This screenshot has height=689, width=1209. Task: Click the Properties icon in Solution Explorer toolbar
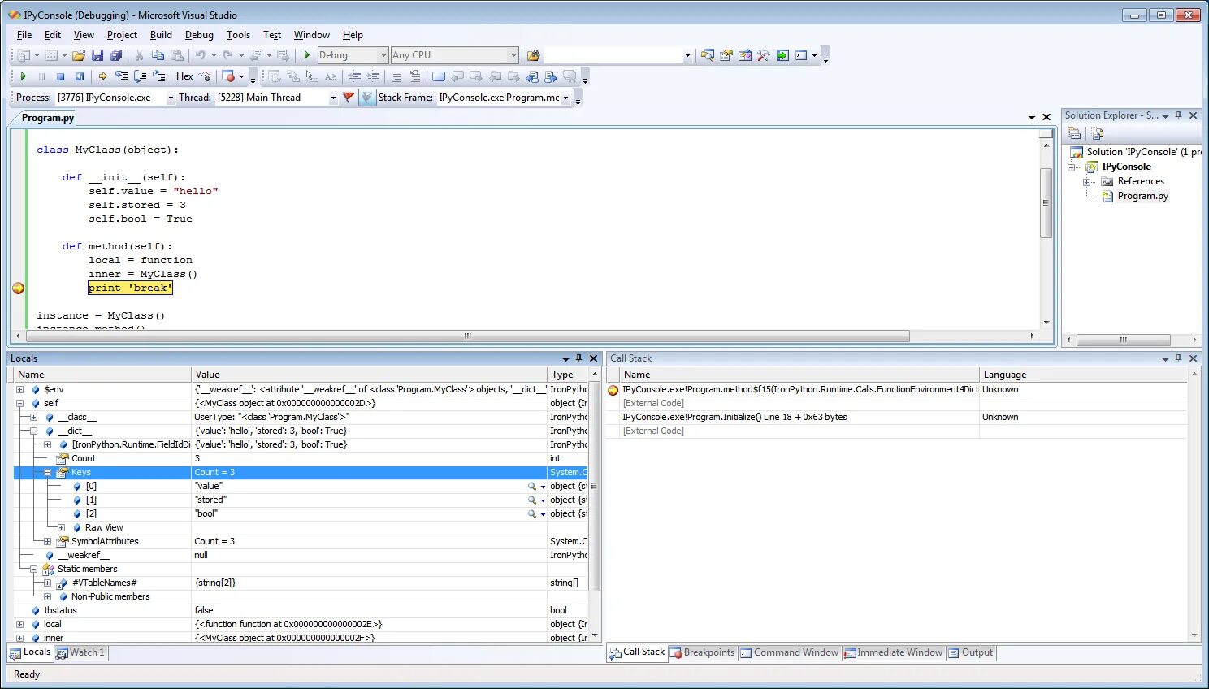[1074, 133]
